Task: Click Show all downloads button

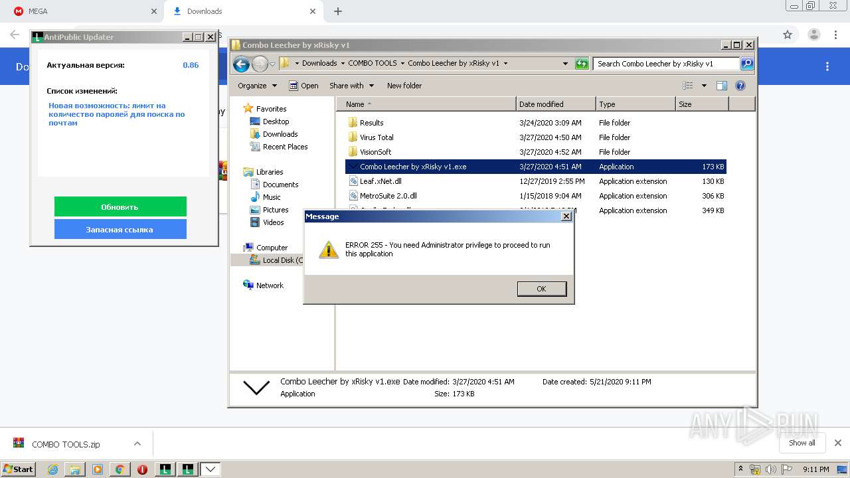Action: click(x=802, y=443)
